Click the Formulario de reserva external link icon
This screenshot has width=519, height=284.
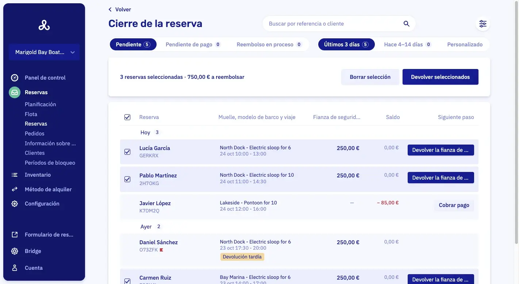15,235
